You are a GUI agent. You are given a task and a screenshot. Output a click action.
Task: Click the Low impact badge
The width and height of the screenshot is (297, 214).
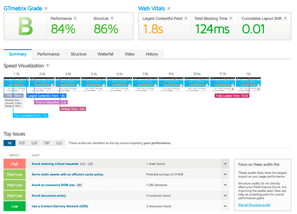click(x=14, y=206)
